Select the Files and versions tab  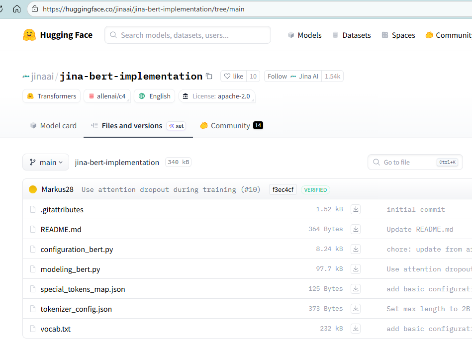click(138, 125)
